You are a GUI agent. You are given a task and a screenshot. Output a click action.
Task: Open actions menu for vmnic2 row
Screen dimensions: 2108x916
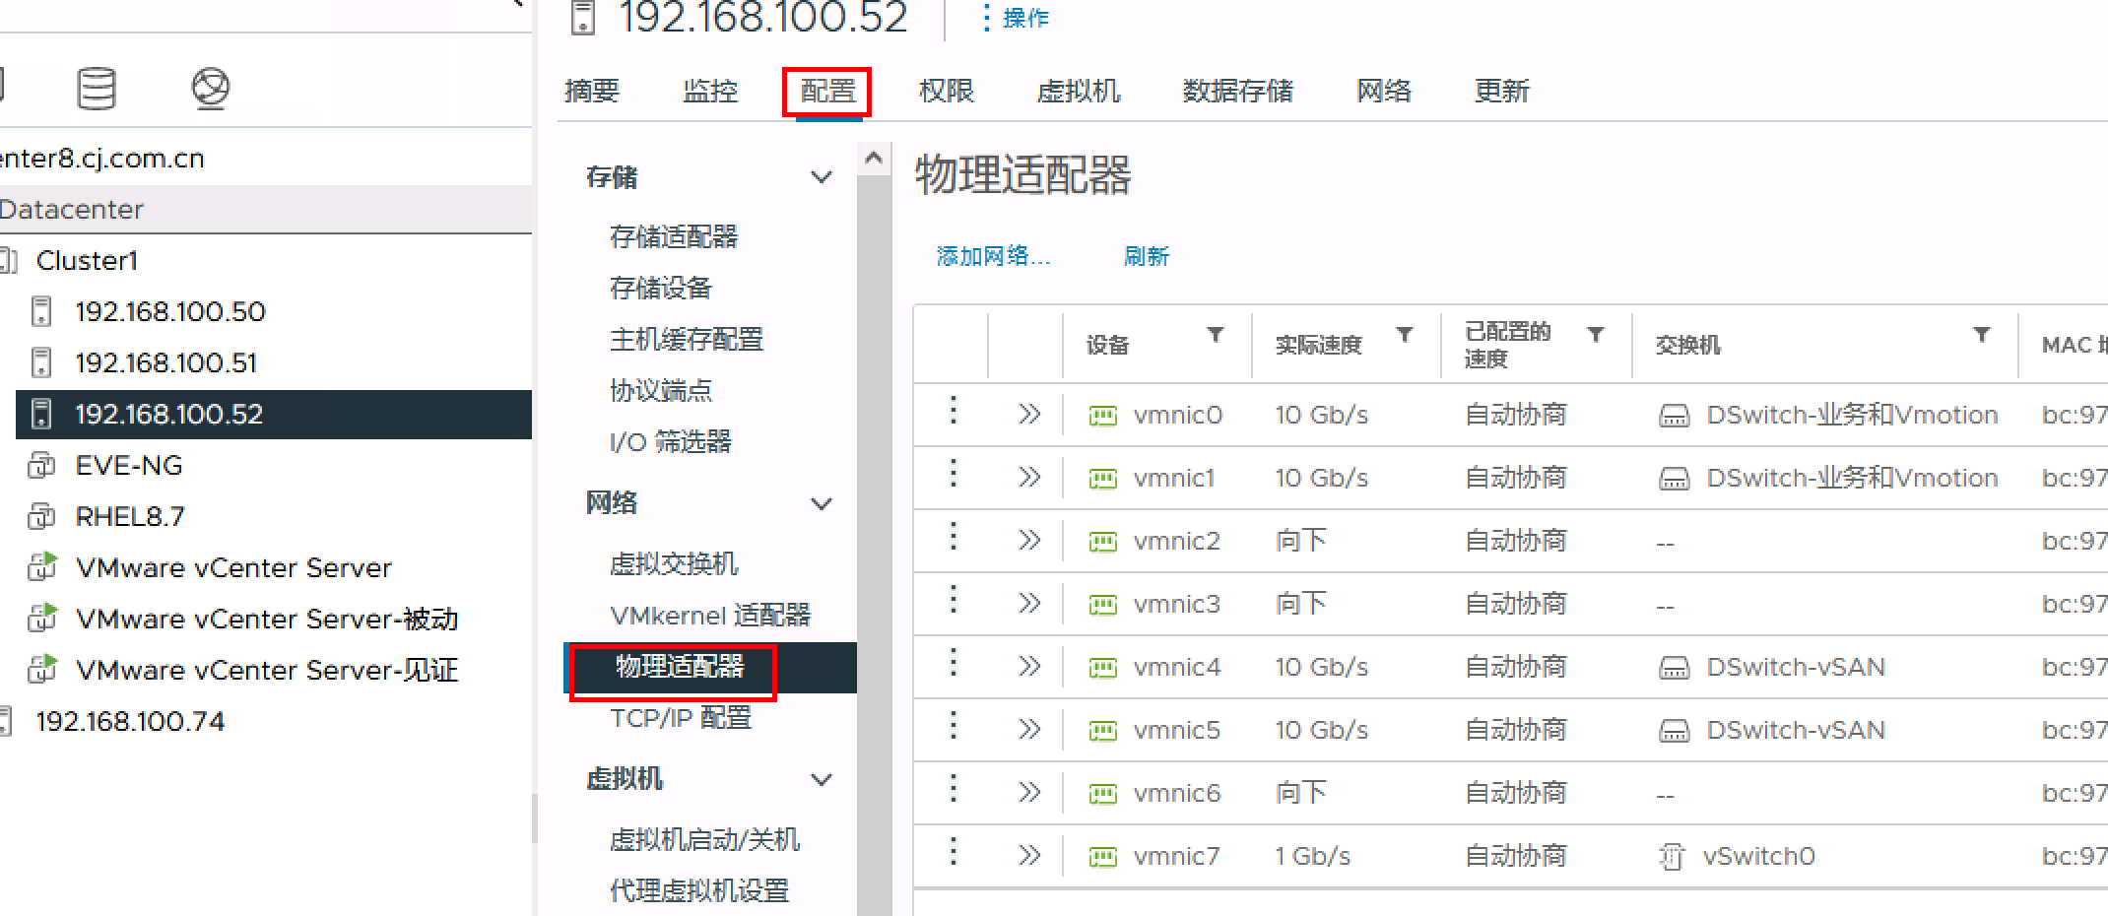point(953,537)
